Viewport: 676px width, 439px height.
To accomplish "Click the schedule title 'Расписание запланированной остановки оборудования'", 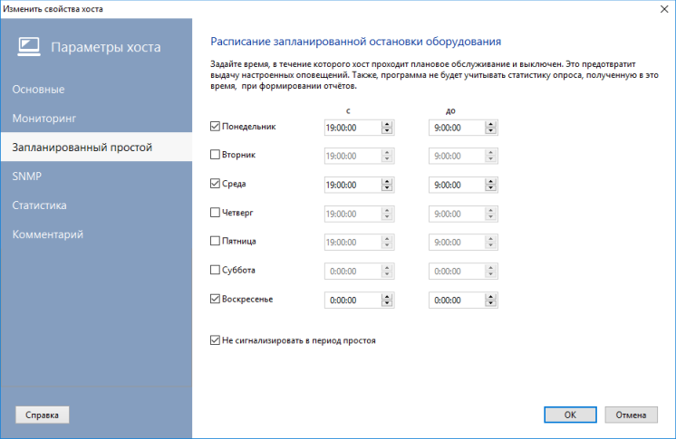I will click(356, 42).
